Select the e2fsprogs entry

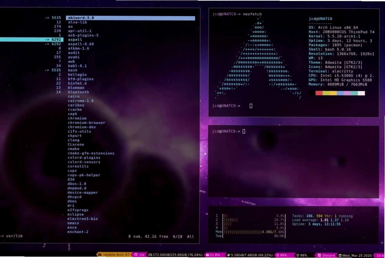point(78,210)
